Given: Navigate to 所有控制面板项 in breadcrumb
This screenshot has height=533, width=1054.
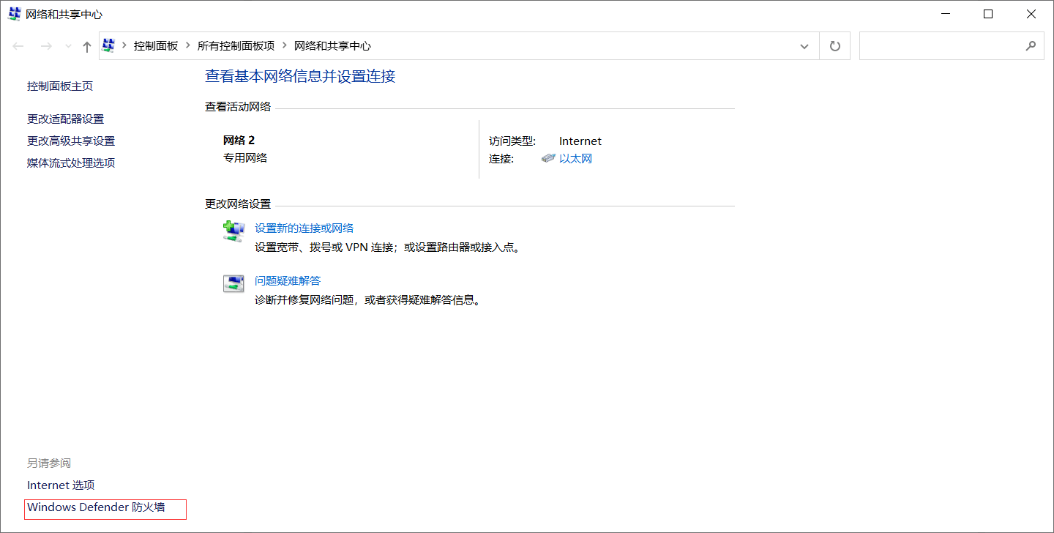Looking at the screenshot, I should point(236,45).
